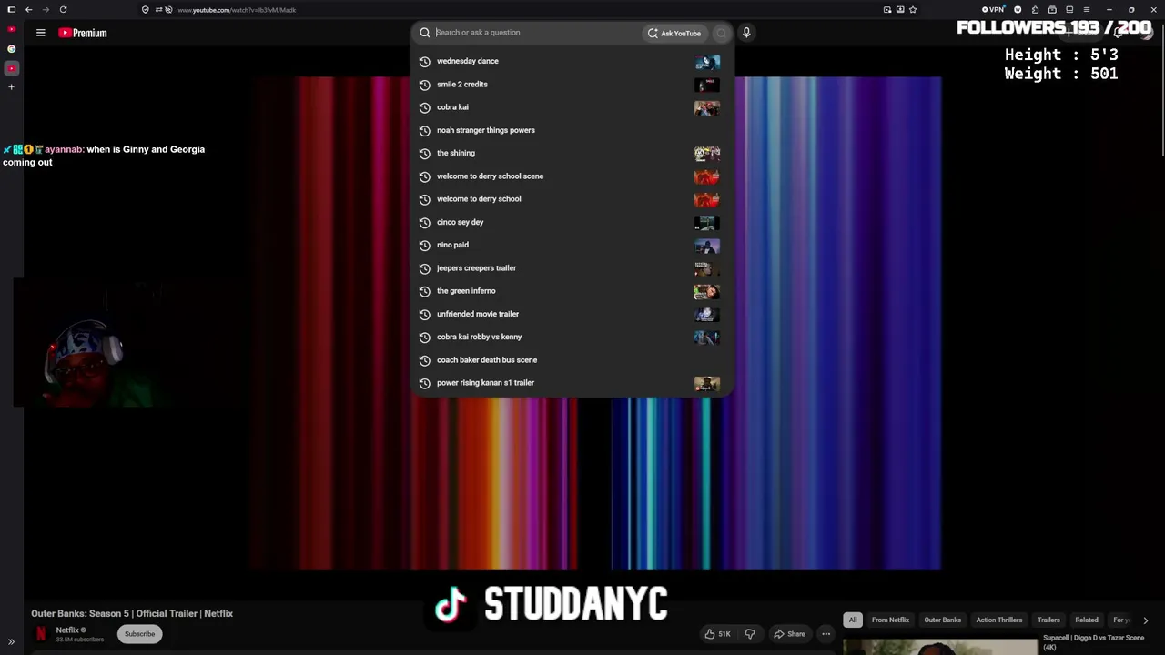Click the thumbnail for 'cobra kai' suggestion
Screen dimensions: 1165x655
707,107
